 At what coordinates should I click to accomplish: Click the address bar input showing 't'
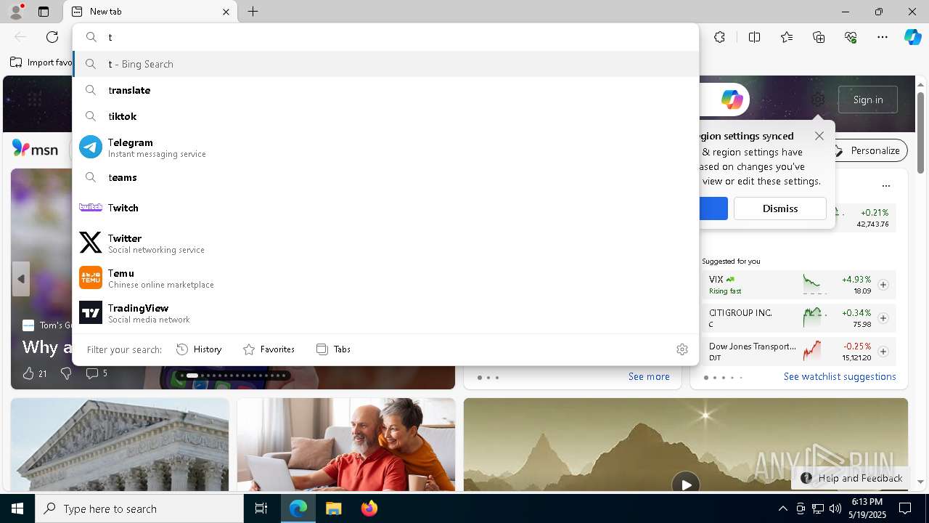point(385,37)
